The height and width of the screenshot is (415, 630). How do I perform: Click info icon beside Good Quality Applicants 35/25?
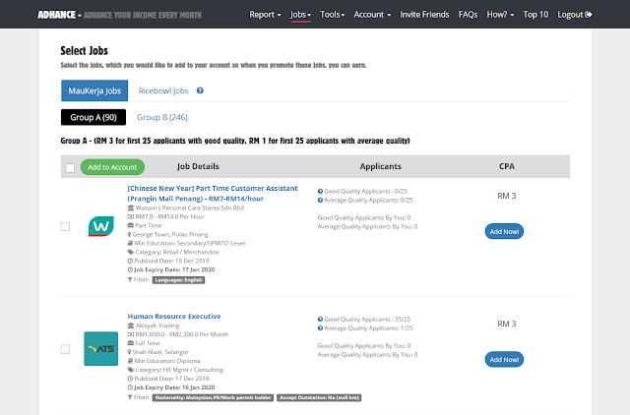point(320,320)
